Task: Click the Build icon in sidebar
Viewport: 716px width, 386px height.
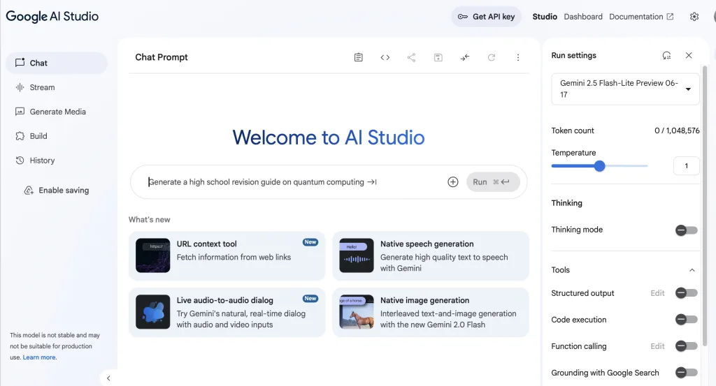Action: (20, 136)
